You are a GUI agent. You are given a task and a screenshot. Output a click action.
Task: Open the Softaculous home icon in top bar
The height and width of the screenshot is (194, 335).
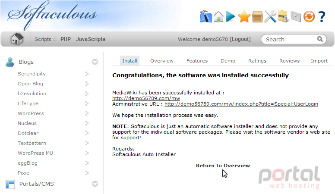(218, 17)
